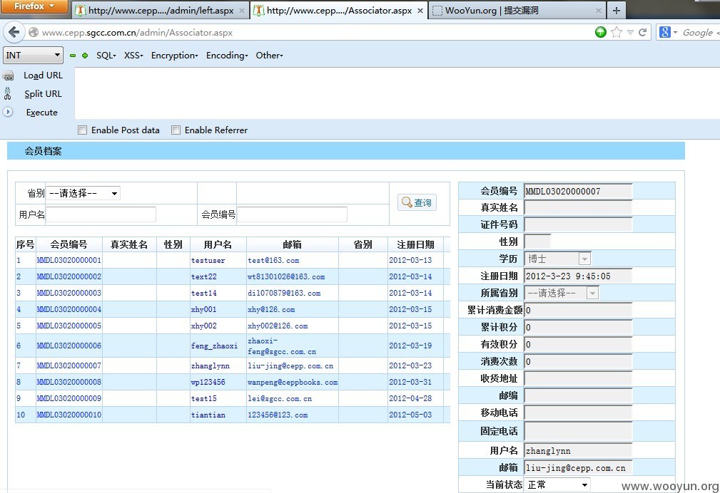
Task: Open the Firefox application menu
Action: point(34,6)
